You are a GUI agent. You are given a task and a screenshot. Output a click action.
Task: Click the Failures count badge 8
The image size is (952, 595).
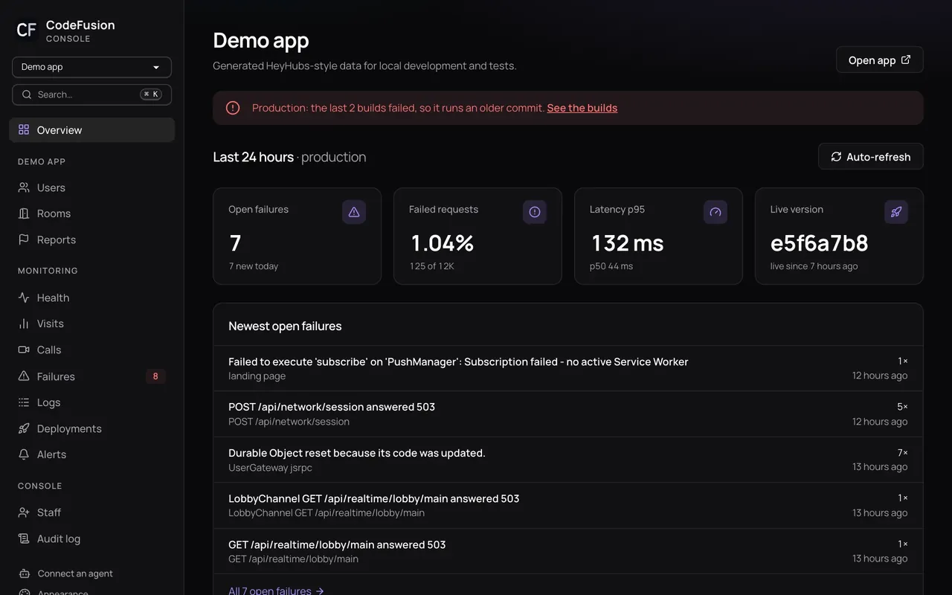tap(155, 376)
